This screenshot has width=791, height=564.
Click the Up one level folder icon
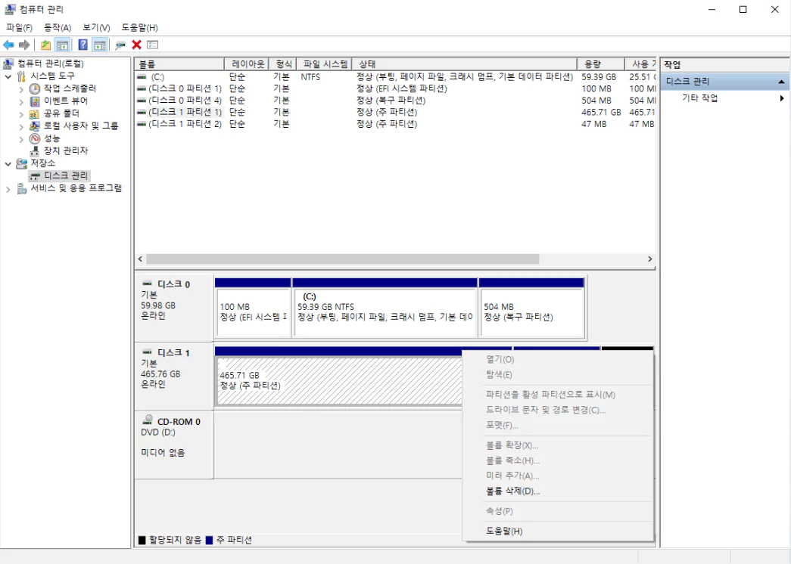[46, 45]
